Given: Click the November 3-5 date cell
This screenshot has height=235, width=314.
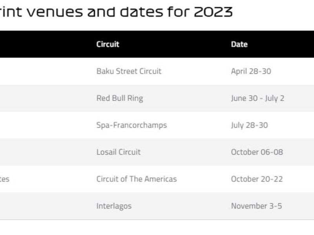Looking at the screenshot, I should coord(256,206).
